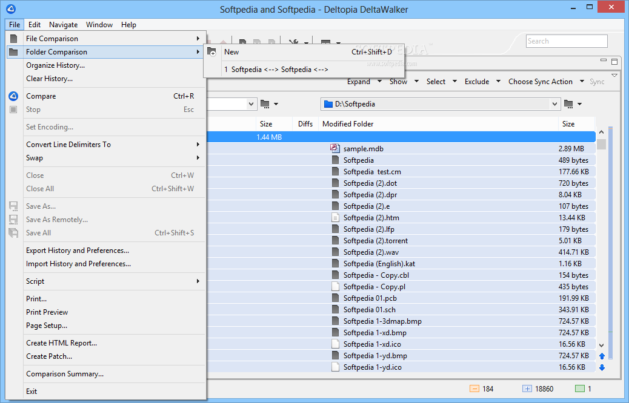
Task: Click the green status icon next to 1
Action: [580, 388]
